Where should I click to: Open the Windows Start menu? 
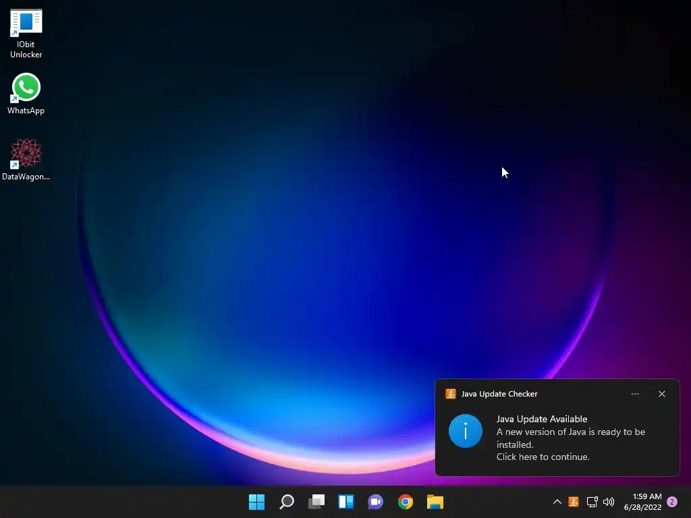[256, 502]
